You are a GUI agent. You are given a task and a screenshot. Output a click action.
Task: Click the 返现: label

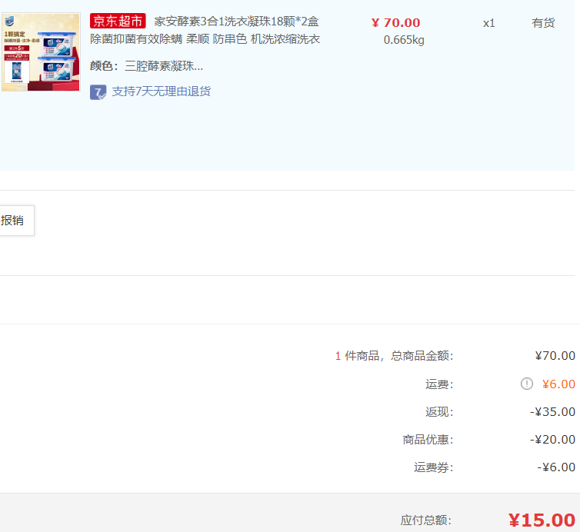[x=439, y=412]
